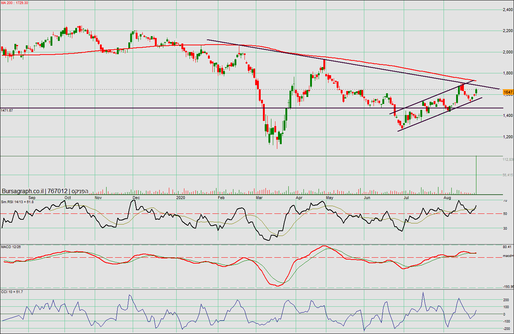Select the Jun month label
Screen dimensions: 514x334
(367, 198)
